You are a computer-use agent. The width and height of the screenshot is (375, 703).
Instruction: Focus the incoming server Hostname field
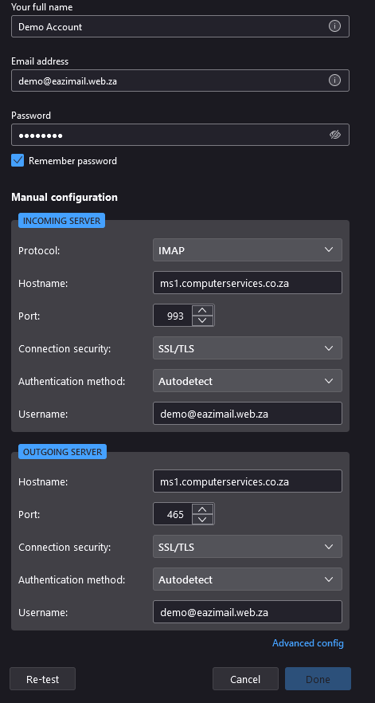(248, 282)
